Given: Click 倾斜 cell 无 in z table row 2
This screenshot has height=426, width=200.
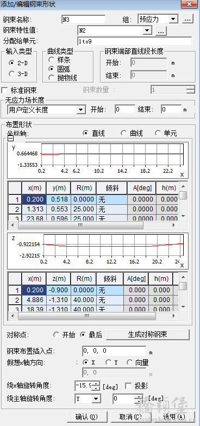Looking at the screenshot, I should tap(110, 300).
